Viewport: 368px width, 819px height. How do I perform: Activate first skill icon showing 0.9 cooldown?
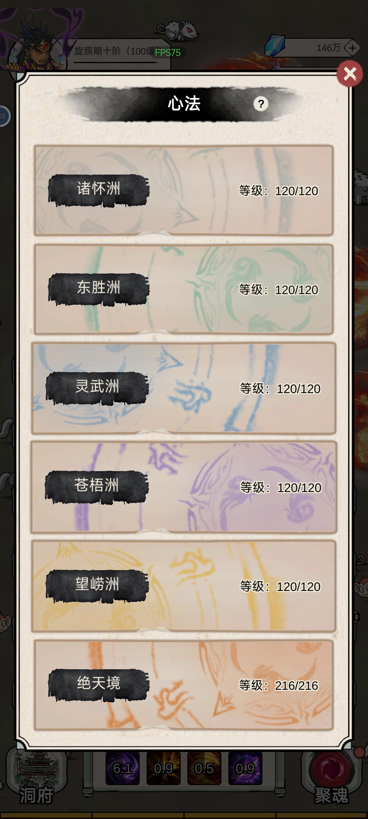pyautogui.click(x=163, y=769)
